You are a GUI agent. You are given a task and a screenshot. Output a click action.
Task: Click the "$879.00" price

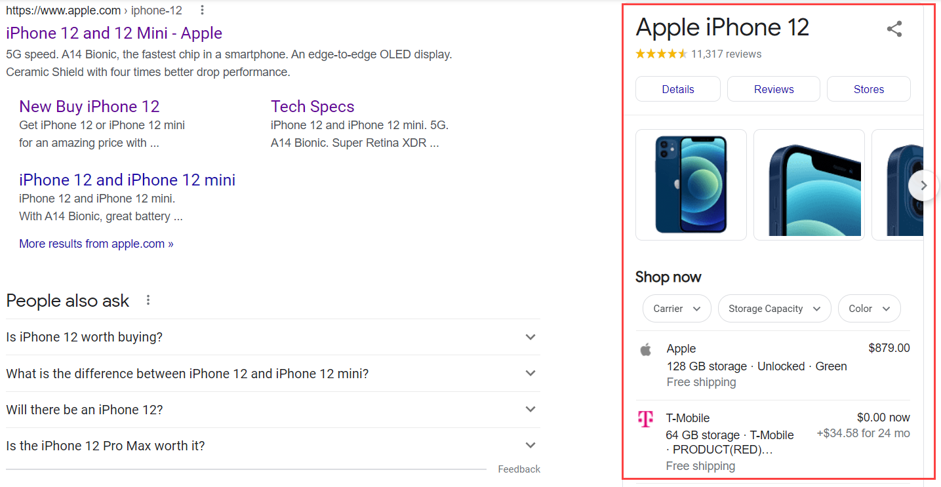click(x=889, y=348)
